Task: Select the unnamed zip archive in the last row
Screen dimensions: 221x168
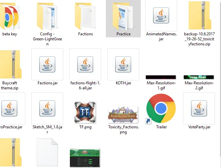Action: [11, 152]
